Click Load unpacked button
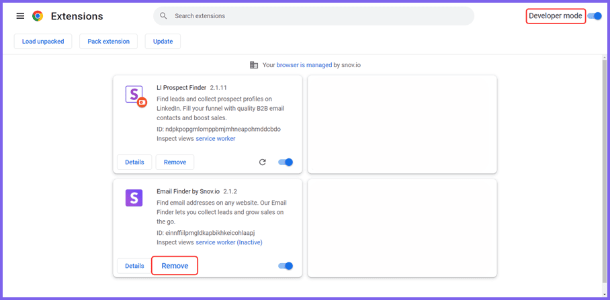The height and width of the screenshot is (300, 610). [x=43, y=41]
